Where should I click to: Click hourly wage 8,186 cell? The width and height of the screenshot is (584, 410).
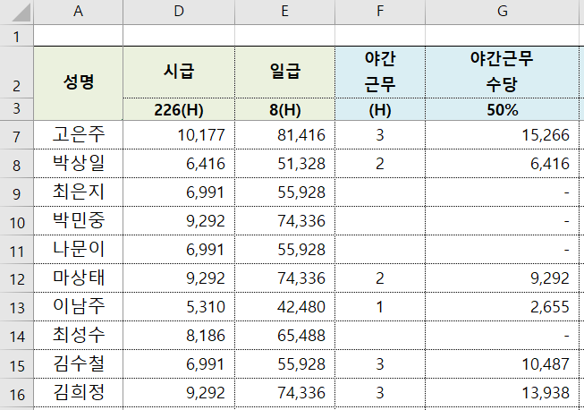coord(179,336)
